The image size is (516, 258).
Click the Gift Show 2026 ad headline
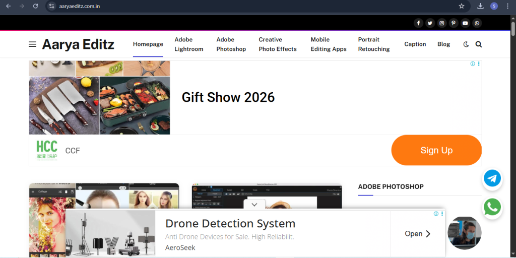pos(228,97)
